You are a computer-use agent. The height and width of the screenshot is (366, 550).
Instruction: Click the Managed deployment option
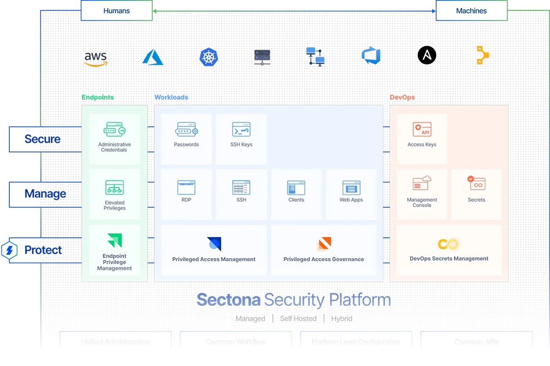point(250,318)
